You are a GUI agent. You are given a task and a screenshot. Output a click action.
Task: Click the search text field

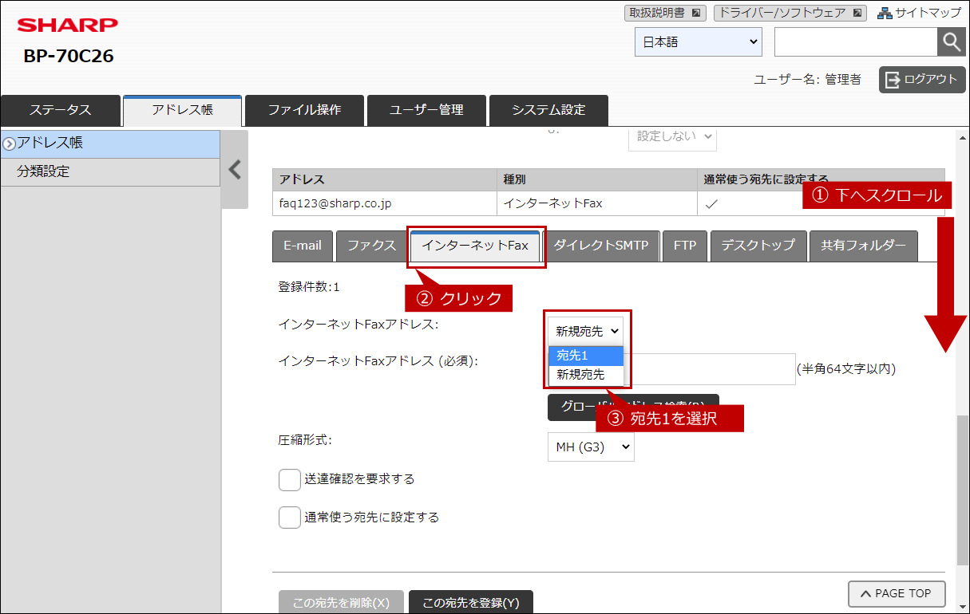pyautogui.click(x=855, y=42)
